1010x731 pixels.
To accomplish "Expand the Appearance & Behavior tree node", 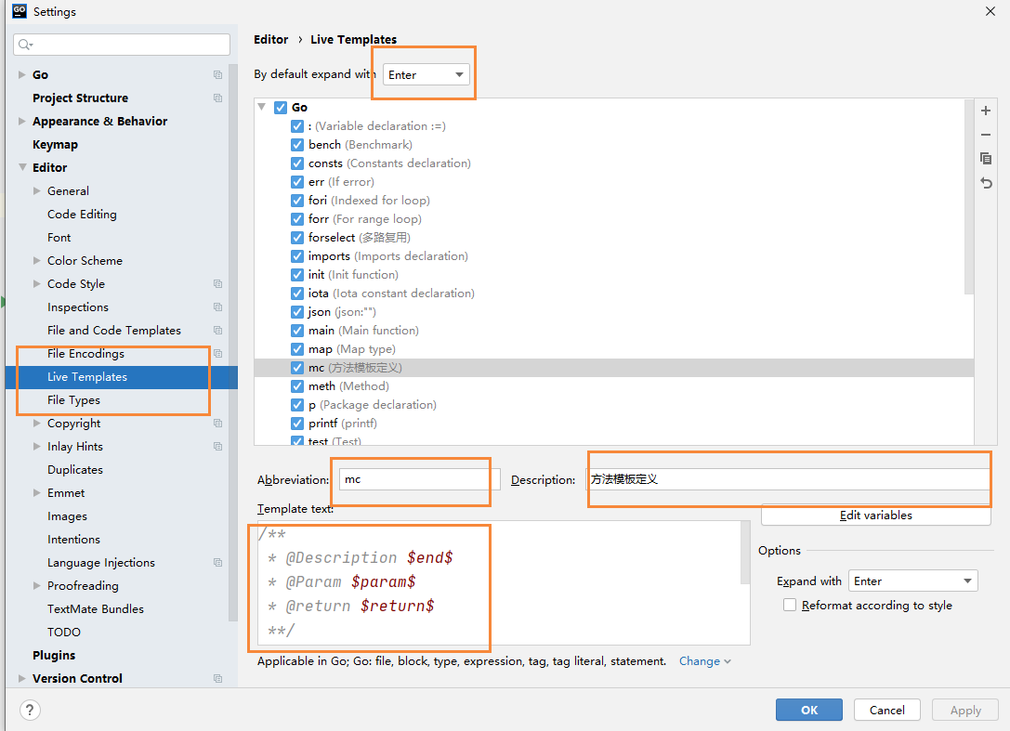I will [22, 122].
